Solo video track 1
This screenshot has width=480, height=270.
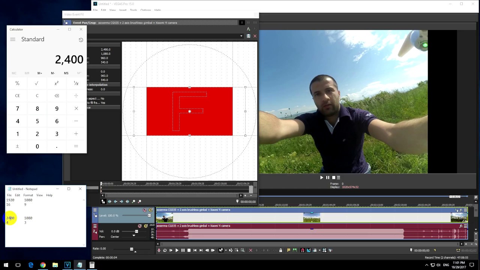[151, 210]
